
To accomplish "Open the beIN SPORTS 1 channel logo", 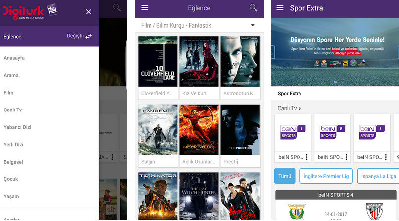I will click(x=293, y=132).
